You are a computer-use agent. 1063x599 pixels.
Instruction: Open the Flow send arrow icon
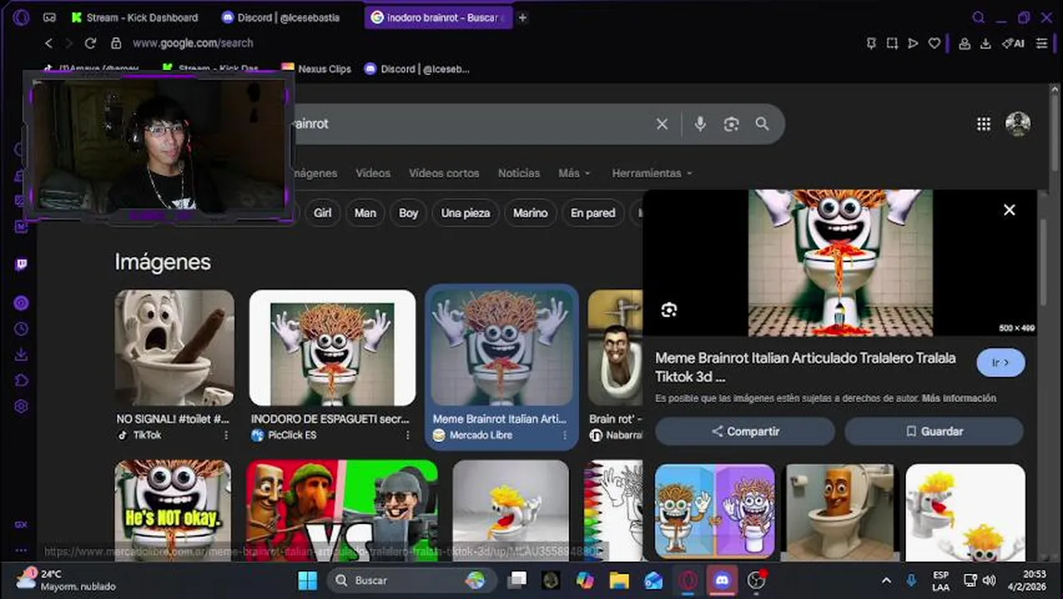point(913,43)
